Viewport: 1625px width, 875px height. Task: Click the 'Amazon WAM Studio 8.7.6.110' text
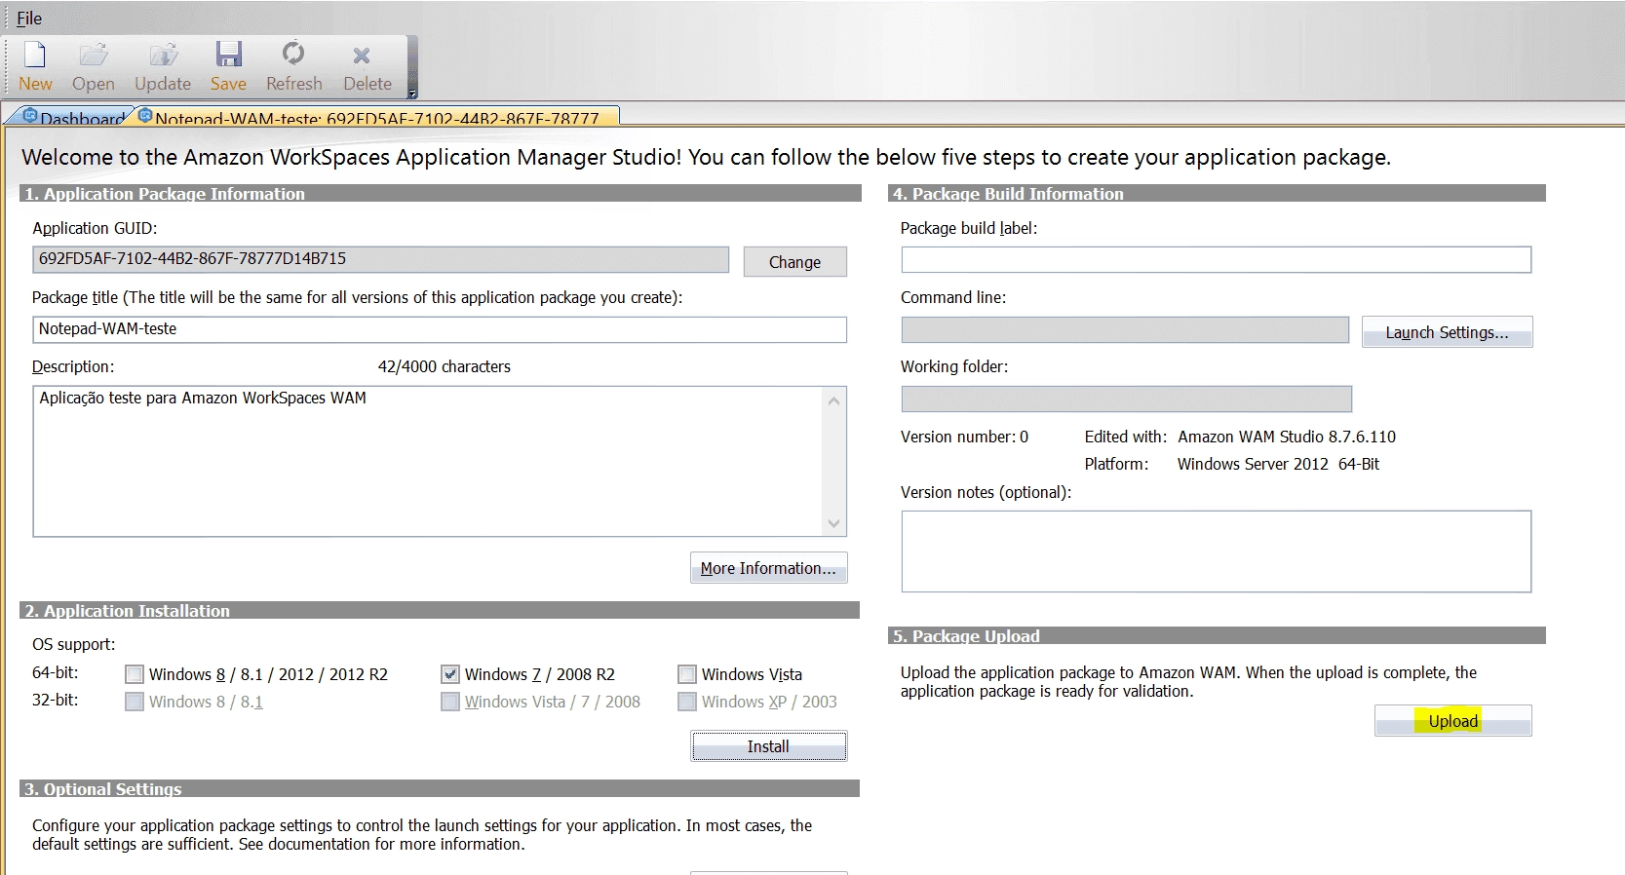tap(1287, 437)
